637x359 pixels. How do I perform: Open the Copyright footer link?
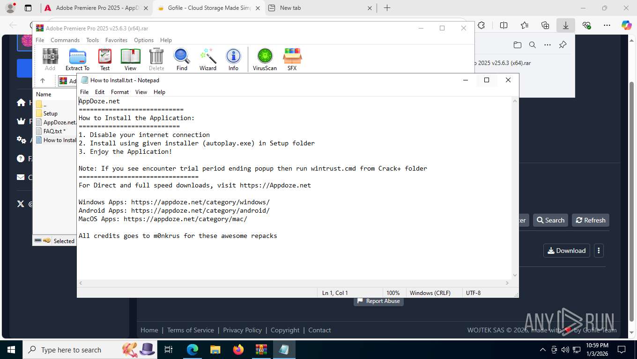285,330
